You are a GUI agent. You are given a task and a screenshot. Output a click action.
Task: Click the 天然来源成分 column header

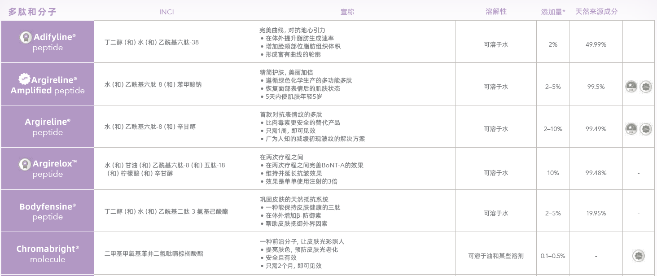click(x=596, y=11)
